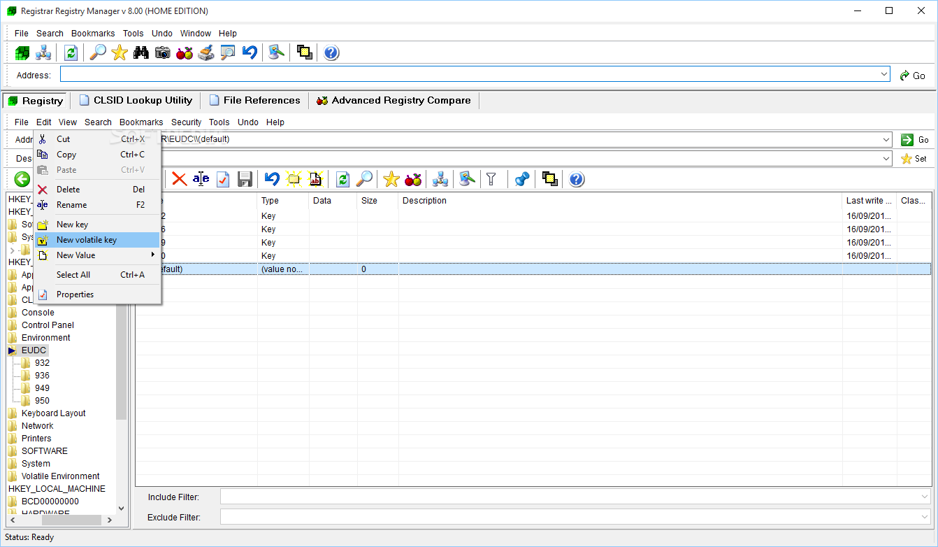Click the funnel filter icon
This screenshot has height=547, width=938.
492,179
